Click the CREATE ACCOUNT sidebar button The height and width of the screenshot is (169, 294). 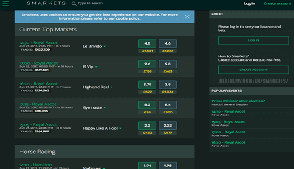click(x=254, y=70)
